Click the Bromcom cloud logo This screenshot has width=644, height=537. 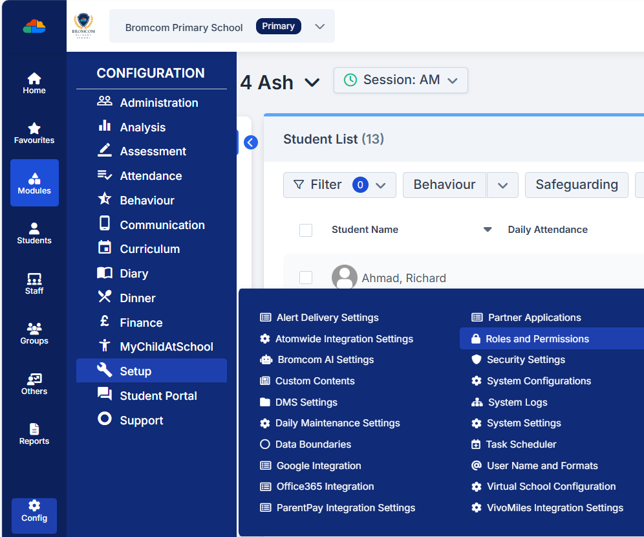[34, 26]
